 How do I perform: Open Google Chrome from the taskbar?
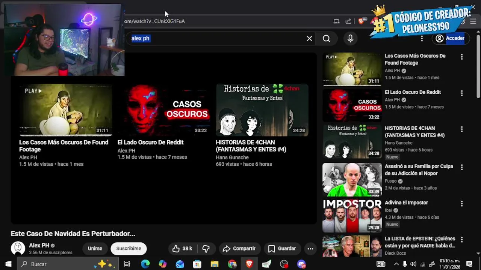[232, 264]
